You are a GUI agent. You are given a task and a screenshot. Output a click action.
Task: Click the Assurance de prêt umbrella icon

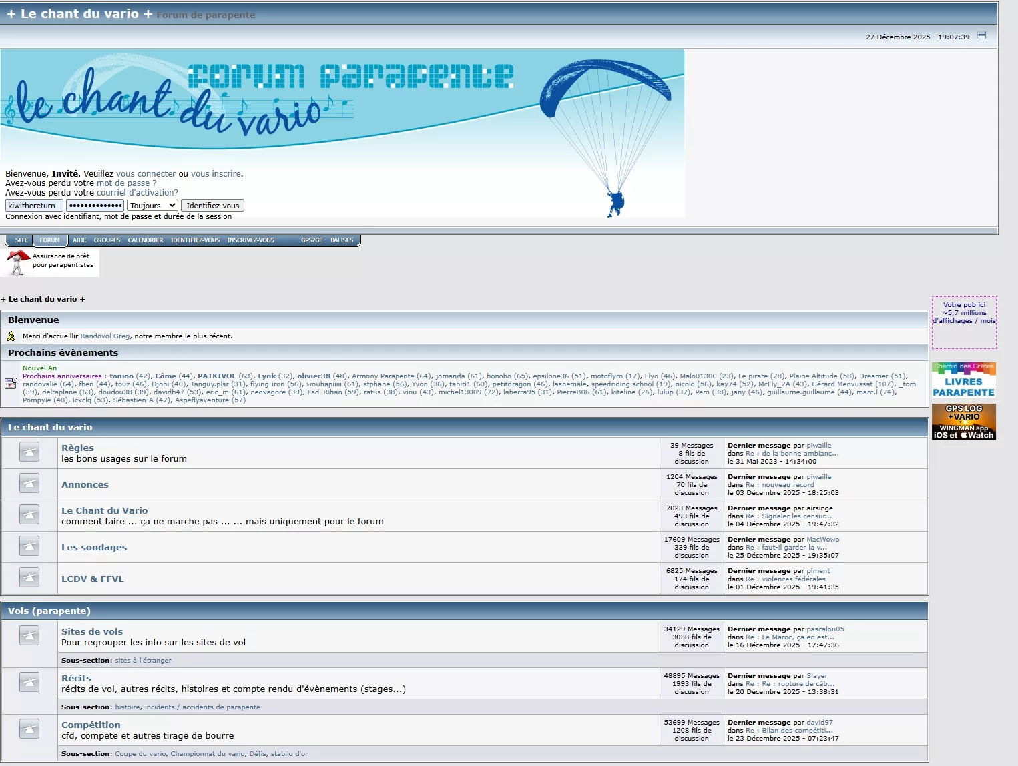(x=18, y=262)
